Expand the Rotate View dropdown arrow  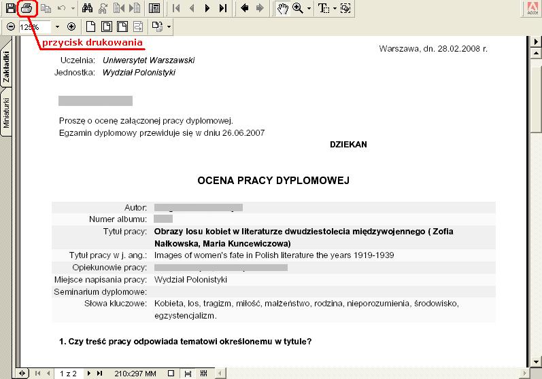click(x=169, y=27)
